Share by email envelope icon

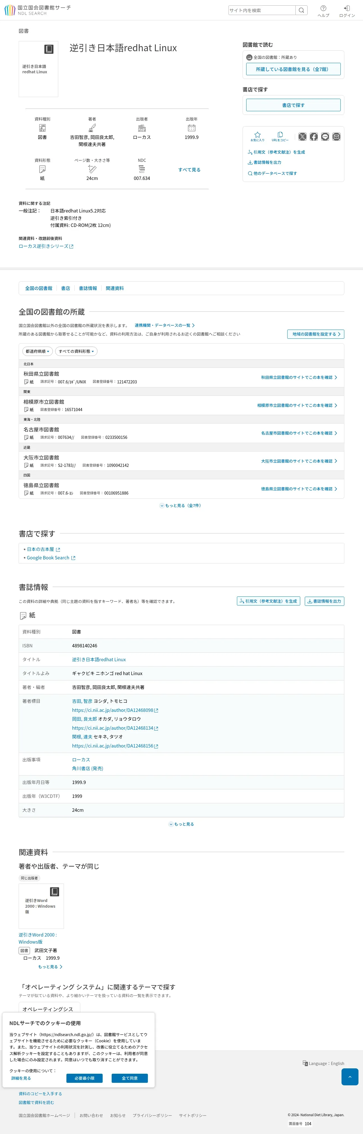tap(337, 136)
